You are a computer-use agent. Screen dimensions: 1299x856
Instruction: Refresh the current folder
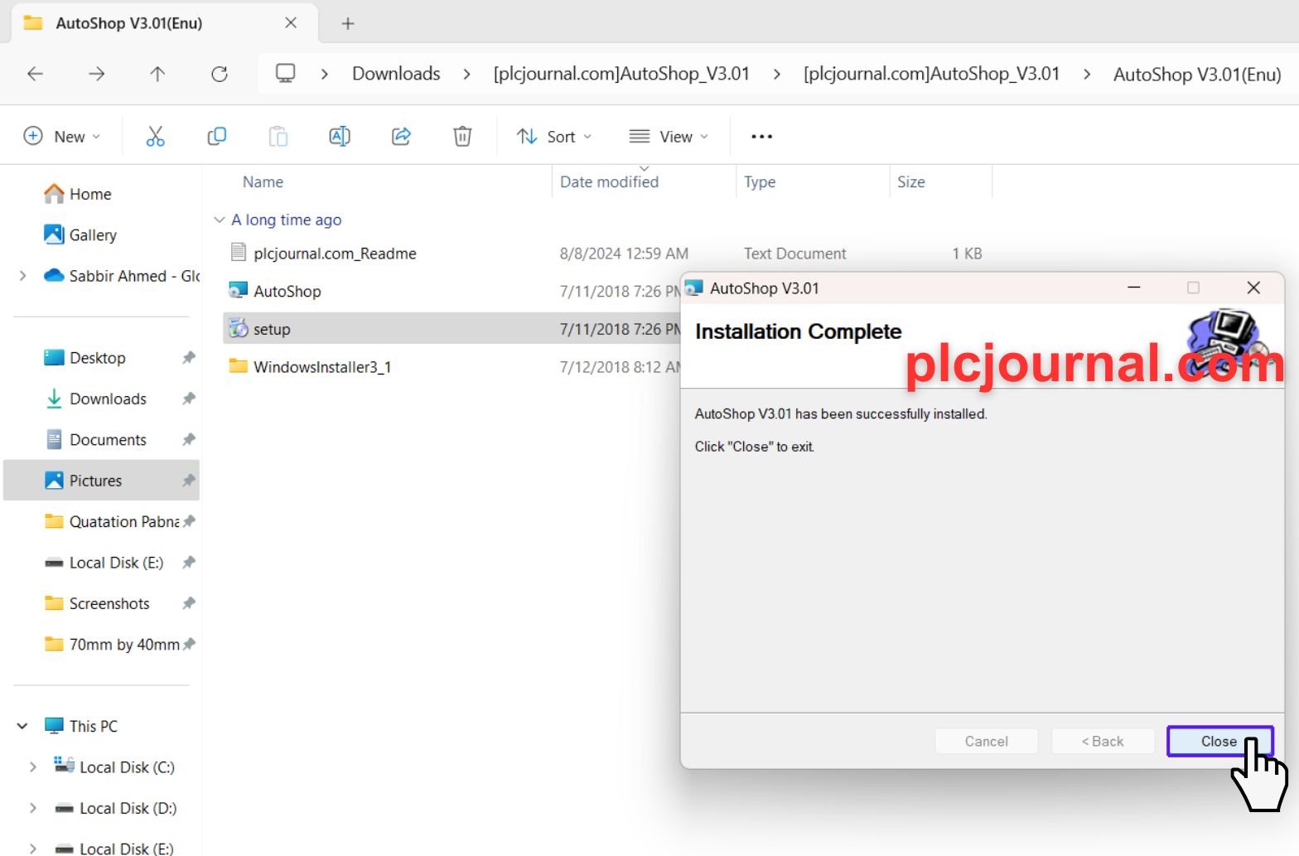point(220,74)
